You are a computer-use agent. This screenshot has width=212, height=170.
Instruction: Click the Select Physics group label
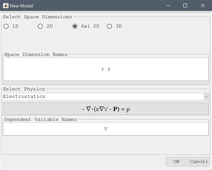(x=24, y=89)
